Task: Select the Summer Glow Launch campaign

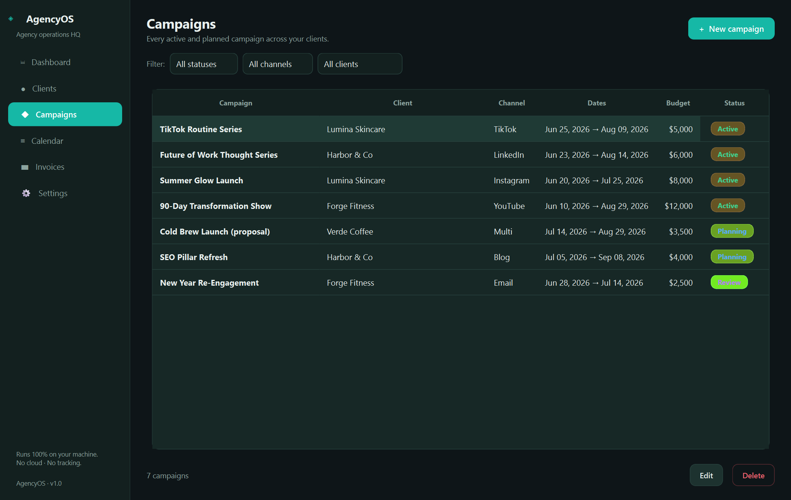Action: point(461,180)
